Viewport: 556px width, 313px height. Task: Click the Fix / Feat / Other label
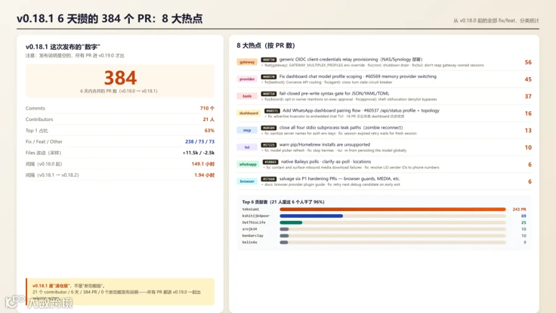[x=44, y=141]
